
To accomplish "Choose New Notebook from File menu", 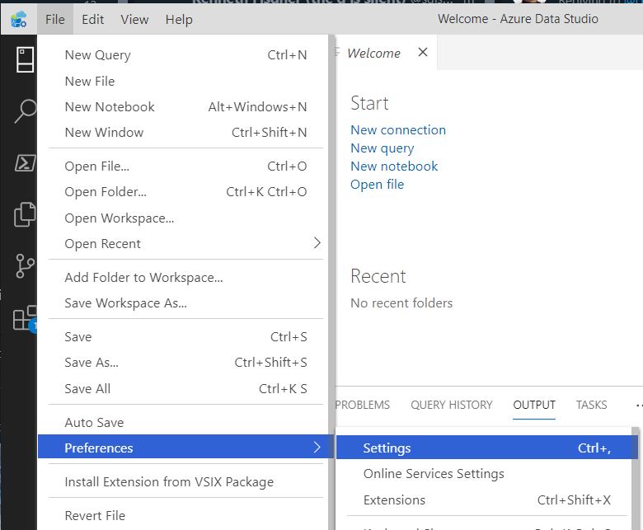I will [x=110, y=106].
